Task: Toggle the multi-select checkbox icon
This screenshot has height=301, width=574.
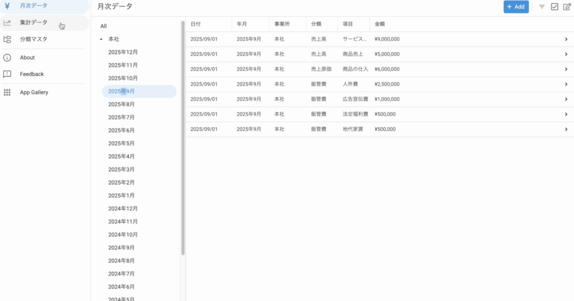Action: [x=554, y=7]
